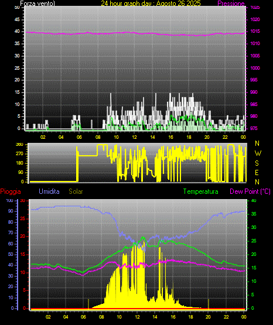Click the W compass direction label
Viewport: 273px width, 325px height.
258,153
